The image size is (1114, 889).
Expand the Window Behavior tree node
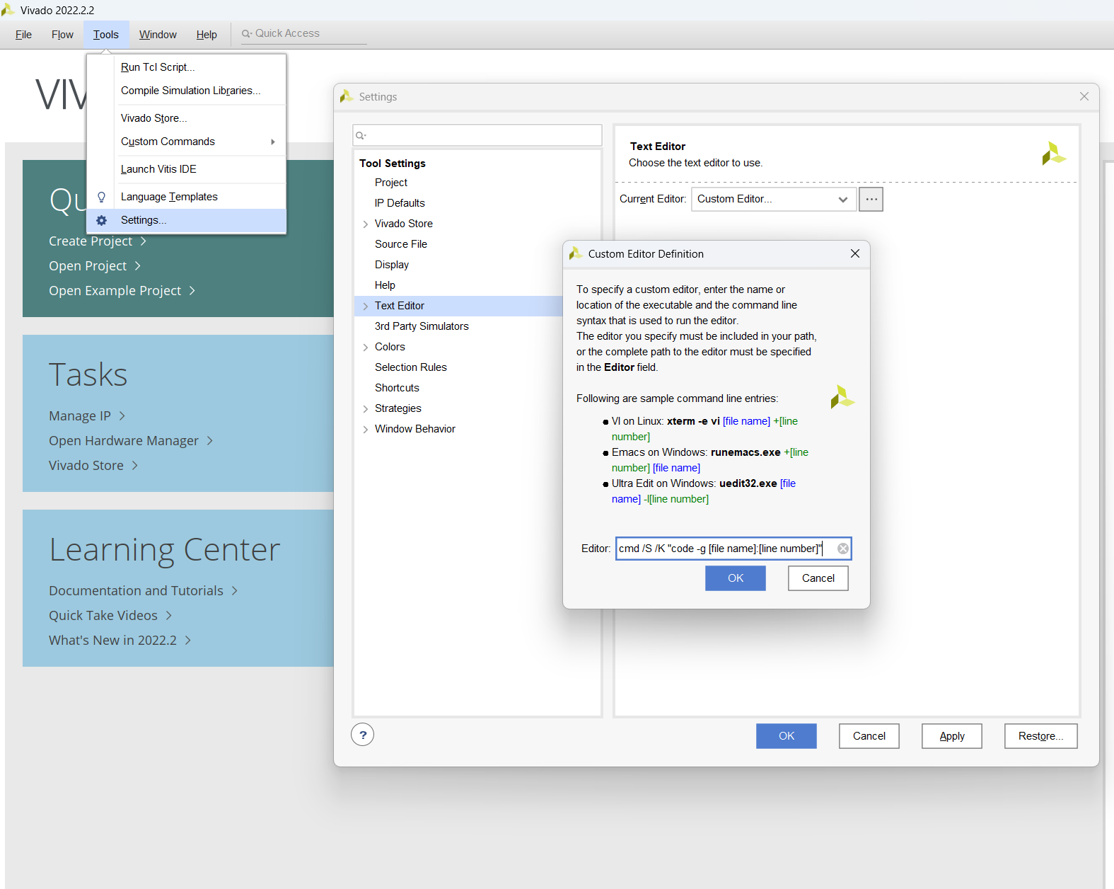[365, 430]
